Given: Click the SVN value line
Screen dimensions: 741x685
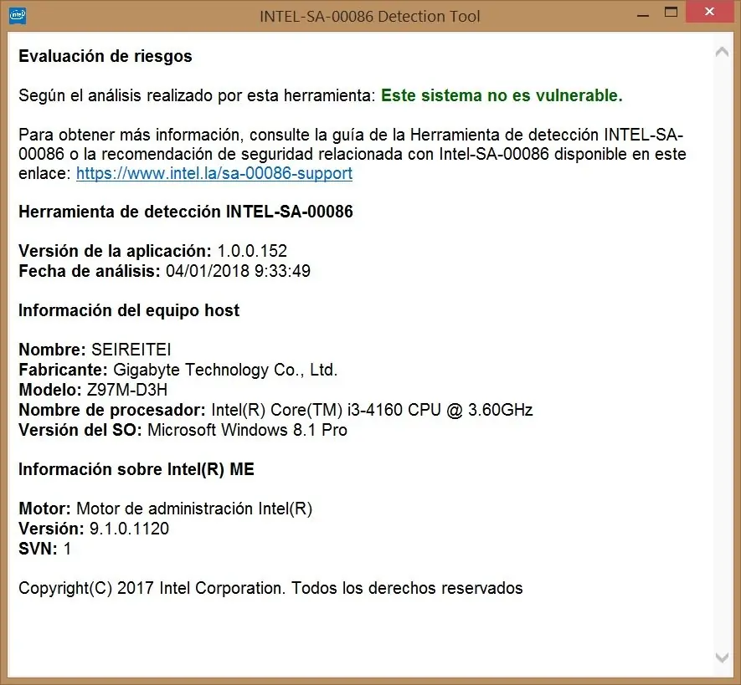Looking at the screenshot, I should click(x=45, y=549).
